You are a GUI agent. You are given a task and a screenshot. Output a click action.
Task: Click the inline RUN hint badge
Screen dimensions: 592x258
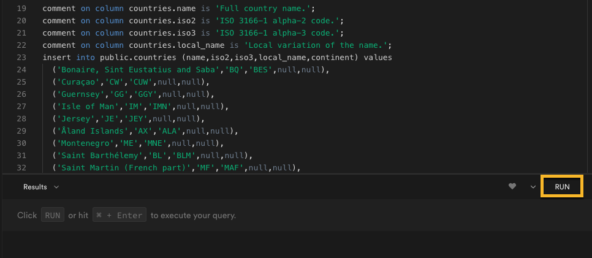[53, 215]
